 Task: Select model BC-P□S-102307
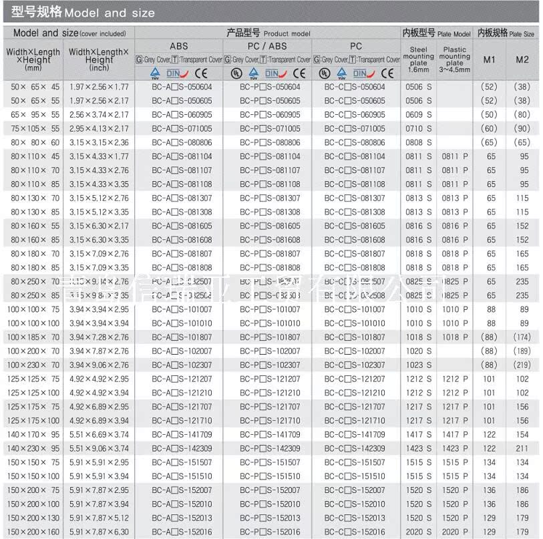coord(270,365)
